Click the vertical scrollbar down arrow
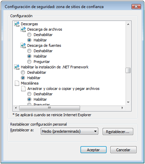This screenshot has width=145, height=164. tap(128, 102)
